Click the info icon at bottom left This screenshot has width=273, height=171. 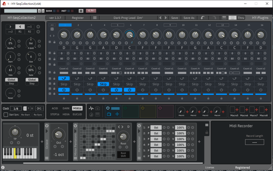point(3,168)
